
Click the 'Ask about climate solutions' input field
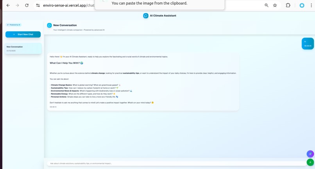176,164
